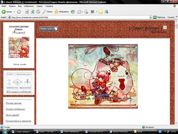Switch to Online-переводчик taskbar window

coord(71,132)
